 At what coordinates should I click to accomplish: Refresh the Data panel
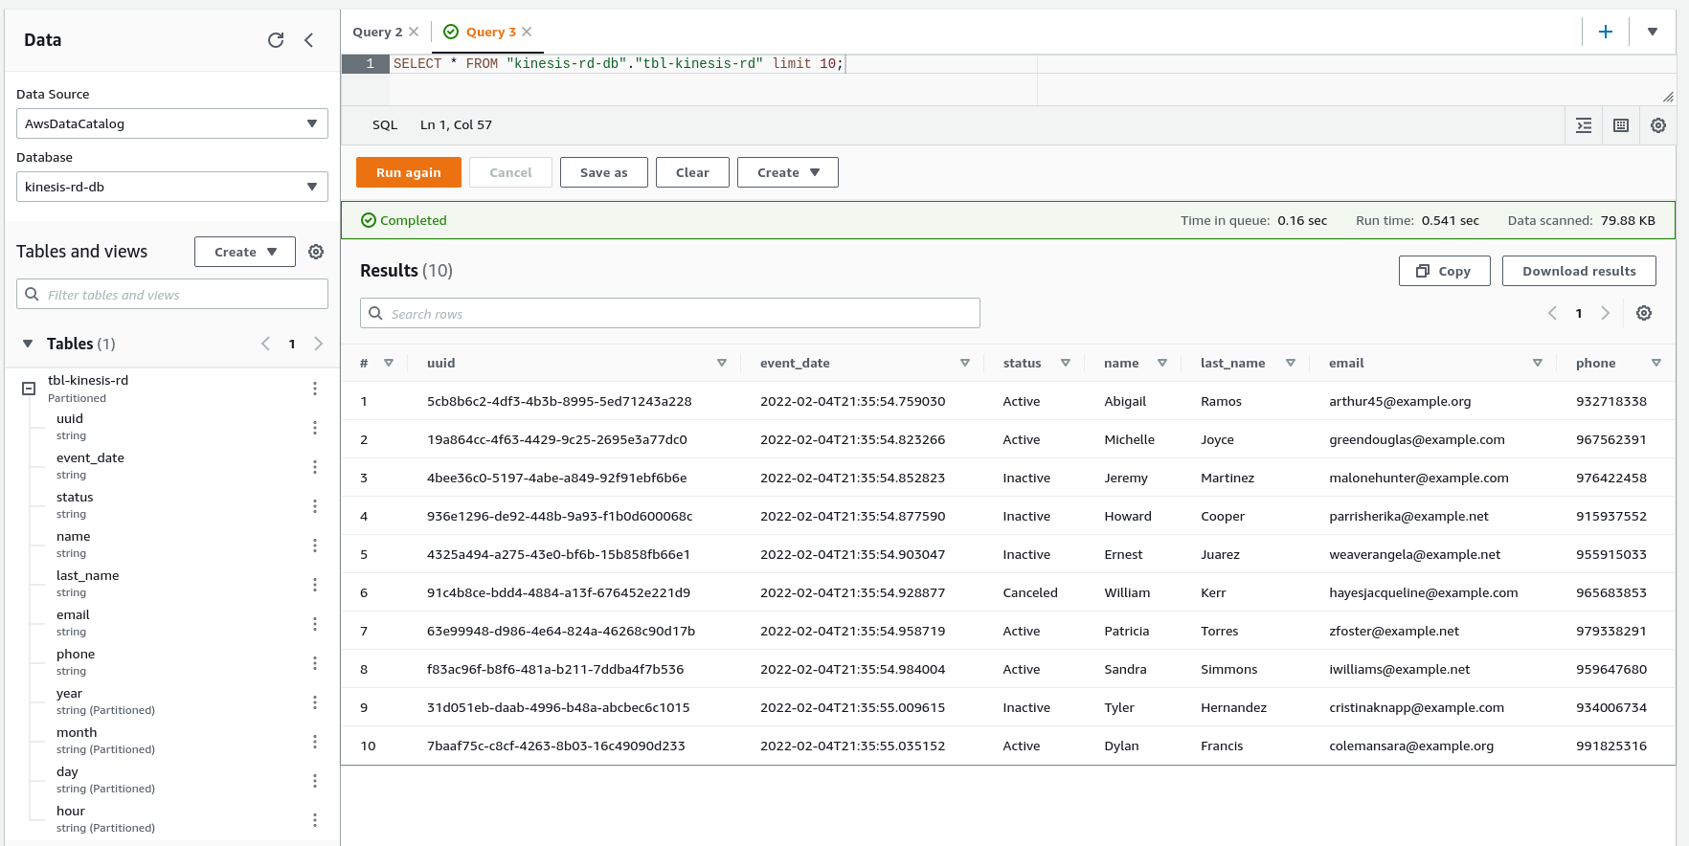point(276,39)
